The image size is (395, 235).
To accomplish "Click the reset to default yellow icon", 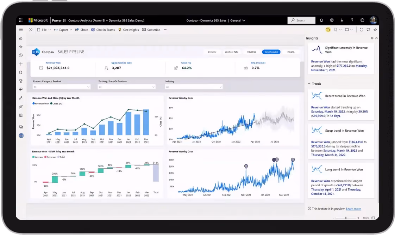I will 328,30.
